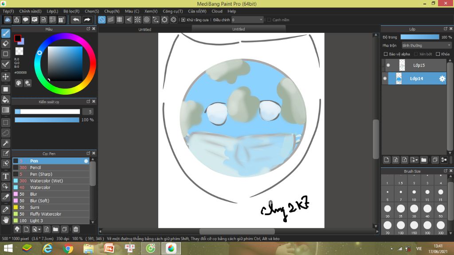
Task: Select the transparent color swatch
Action: point(19,51)
